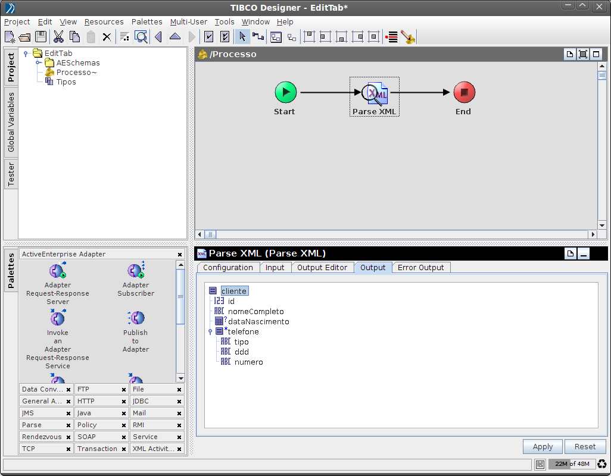Image resolution: width=611 pixels, height=476 pixels.
Task: Expand the AESchemas folder node
Action: 38,63
